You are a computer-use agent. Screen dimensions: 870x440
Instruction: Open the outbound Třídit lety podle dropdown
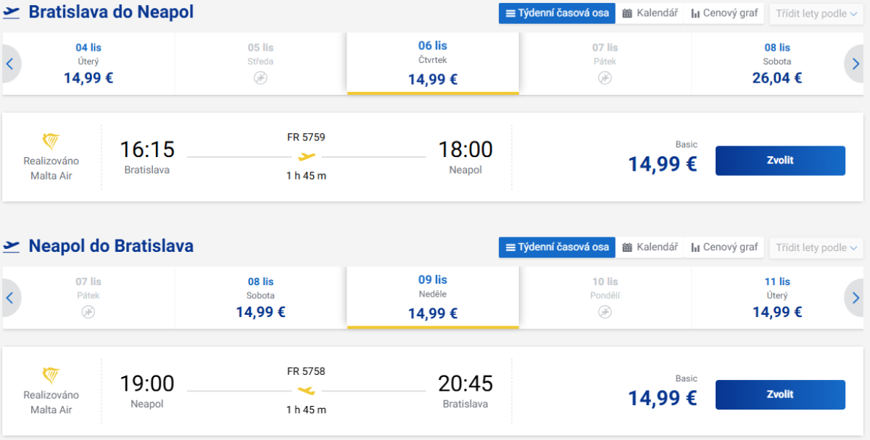(816, 13)
